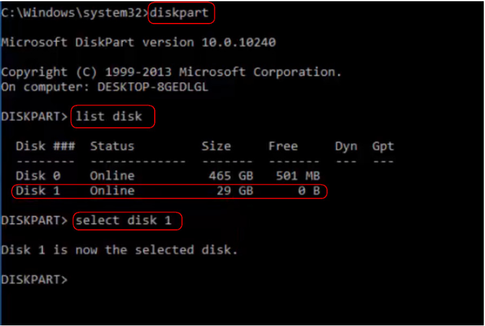Select the Disk 0 row entry

point(168,176)
